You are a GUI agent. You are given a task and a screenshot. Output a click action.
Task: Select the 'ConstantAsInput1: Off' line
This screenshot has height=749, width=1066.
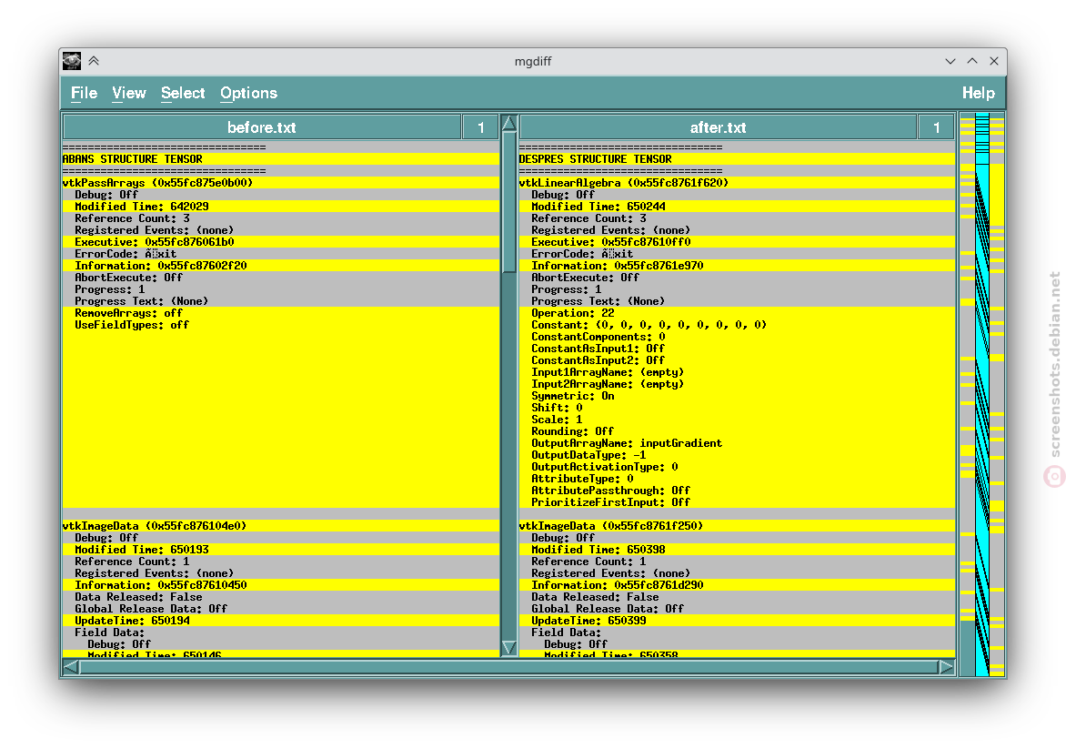[737, 349]
